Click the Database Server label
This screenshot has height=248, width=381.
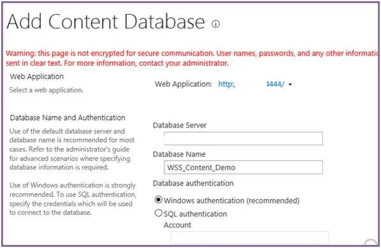[x=180, y=125]
